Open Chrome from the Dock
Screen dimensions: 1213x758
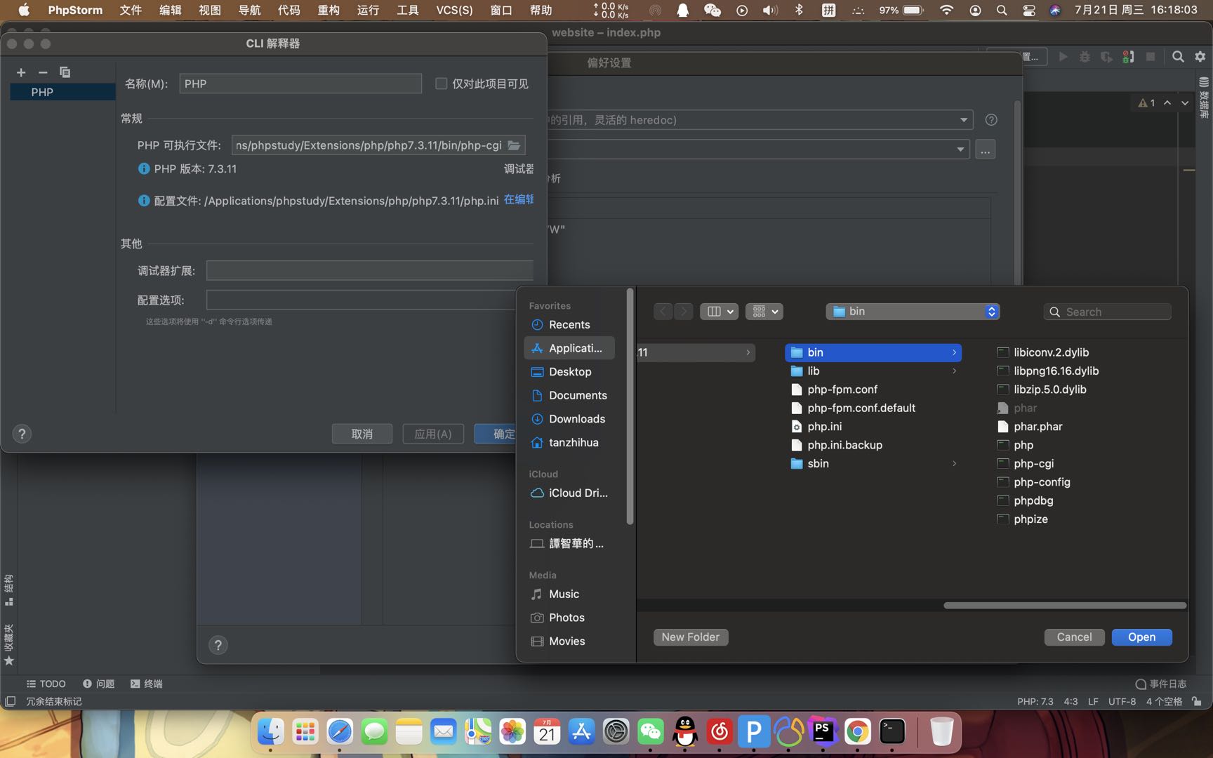pyautogui.click(x=857, y=732)
